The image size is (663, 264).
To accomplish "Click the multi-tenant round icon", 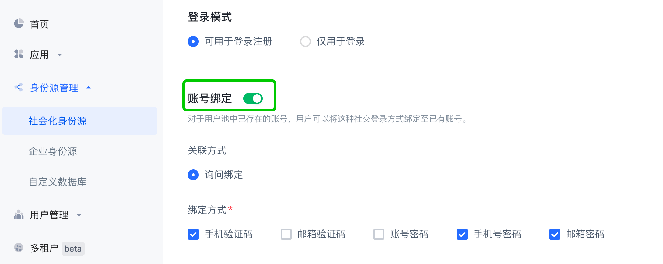I will pyautogui.click(x=19, y=247).
